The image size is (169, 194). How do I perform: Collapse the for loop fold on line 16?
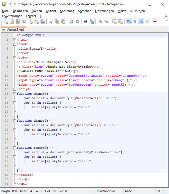pos(15,103)
